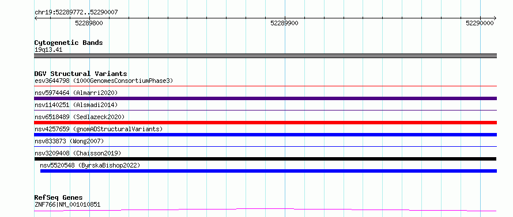Click the purple nsv5974464 variant bar
Viewport: 513px width, 217px height.
(265, 98)
